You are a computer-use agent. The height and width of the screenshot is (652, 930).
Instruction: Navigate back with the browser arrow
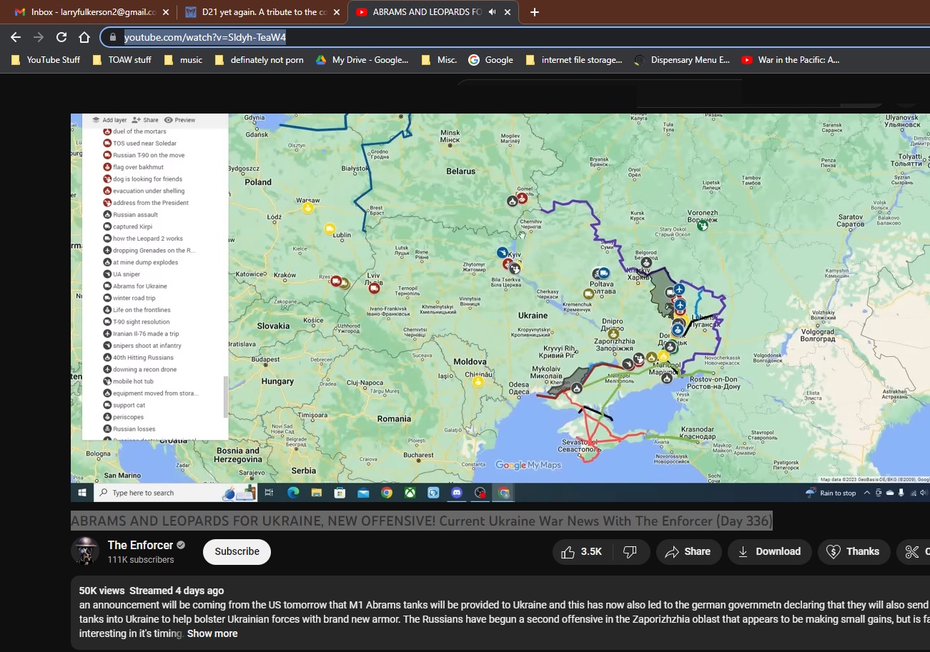(16, 37)
